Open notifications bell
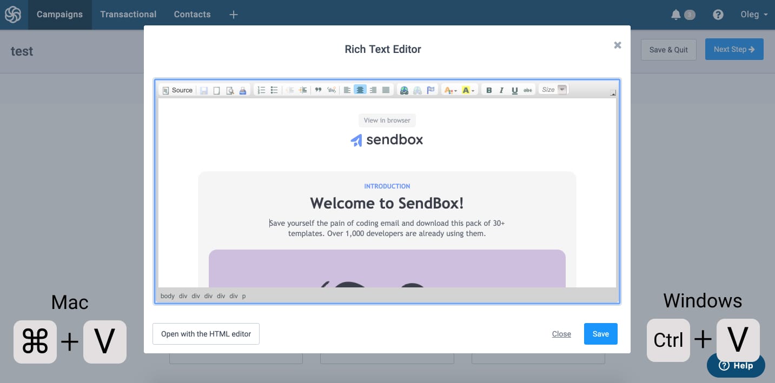The height and width of the screenshot is (383, 775). [676, 15]
